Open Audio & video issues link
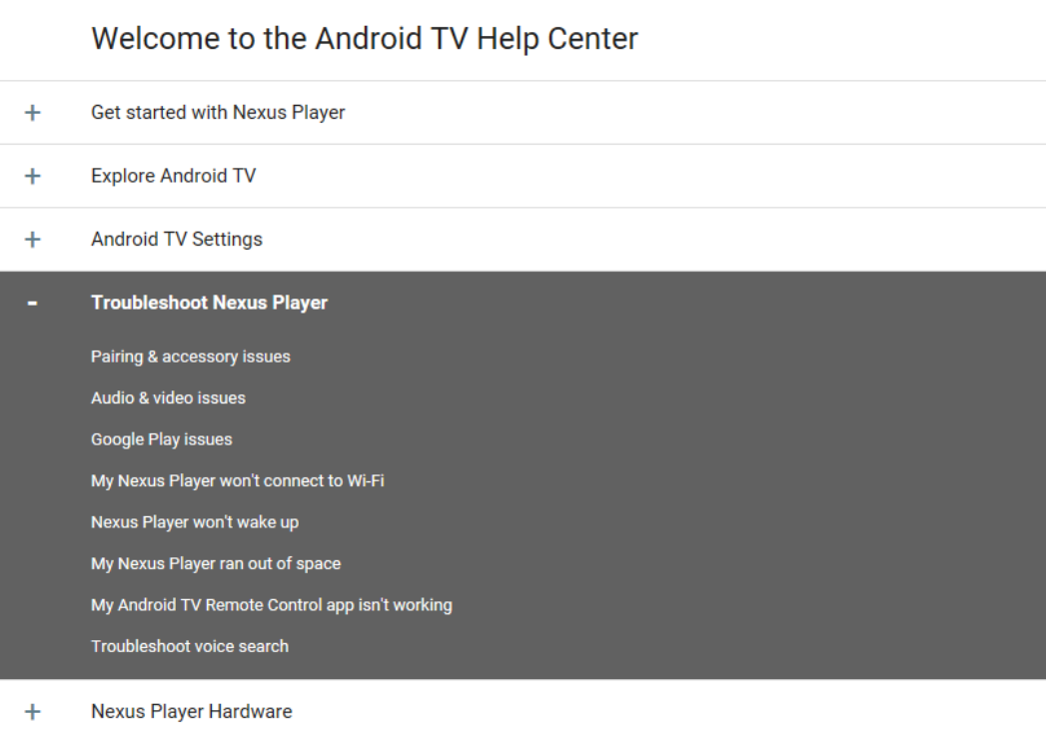This screenshot has height=735, width=1046. [168, 398]
